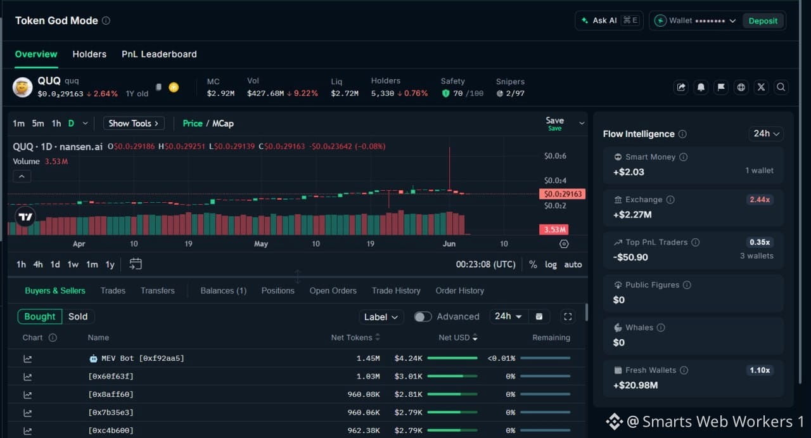Set chart range to 1y
Viewport: 811px width, 438px height.
point(110,264)
